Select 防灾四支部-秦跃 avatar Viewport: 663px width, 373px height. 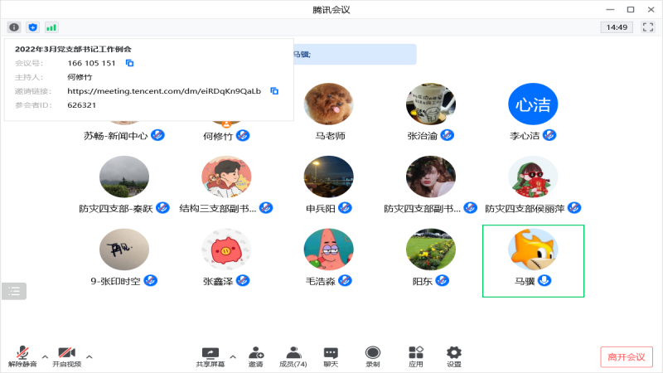click(x=123, y=177)
